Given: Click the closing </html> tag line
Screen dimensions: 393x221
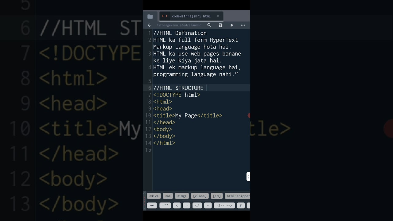Looking at the screenshot, I should [164, 143].
